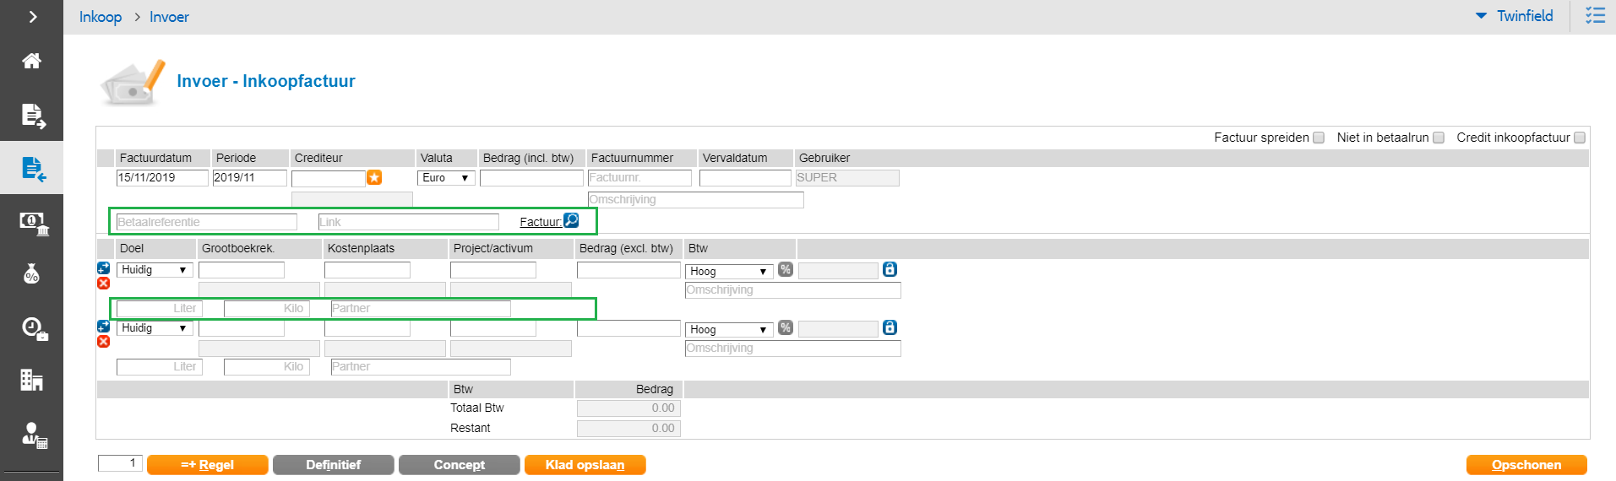Open the Valuta Euro dropdown
The image size is (1616, 481).
(x=446, y=178)
